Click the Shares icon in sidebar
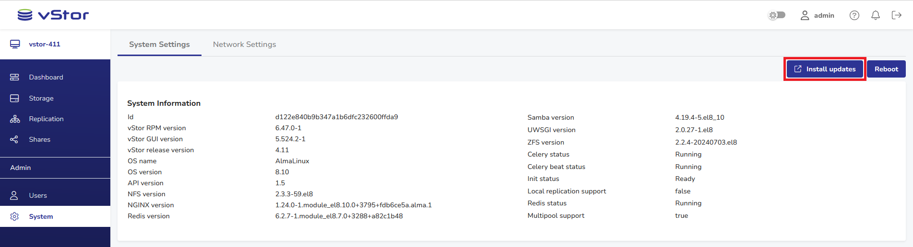913x247 pixels. [14, 139]
